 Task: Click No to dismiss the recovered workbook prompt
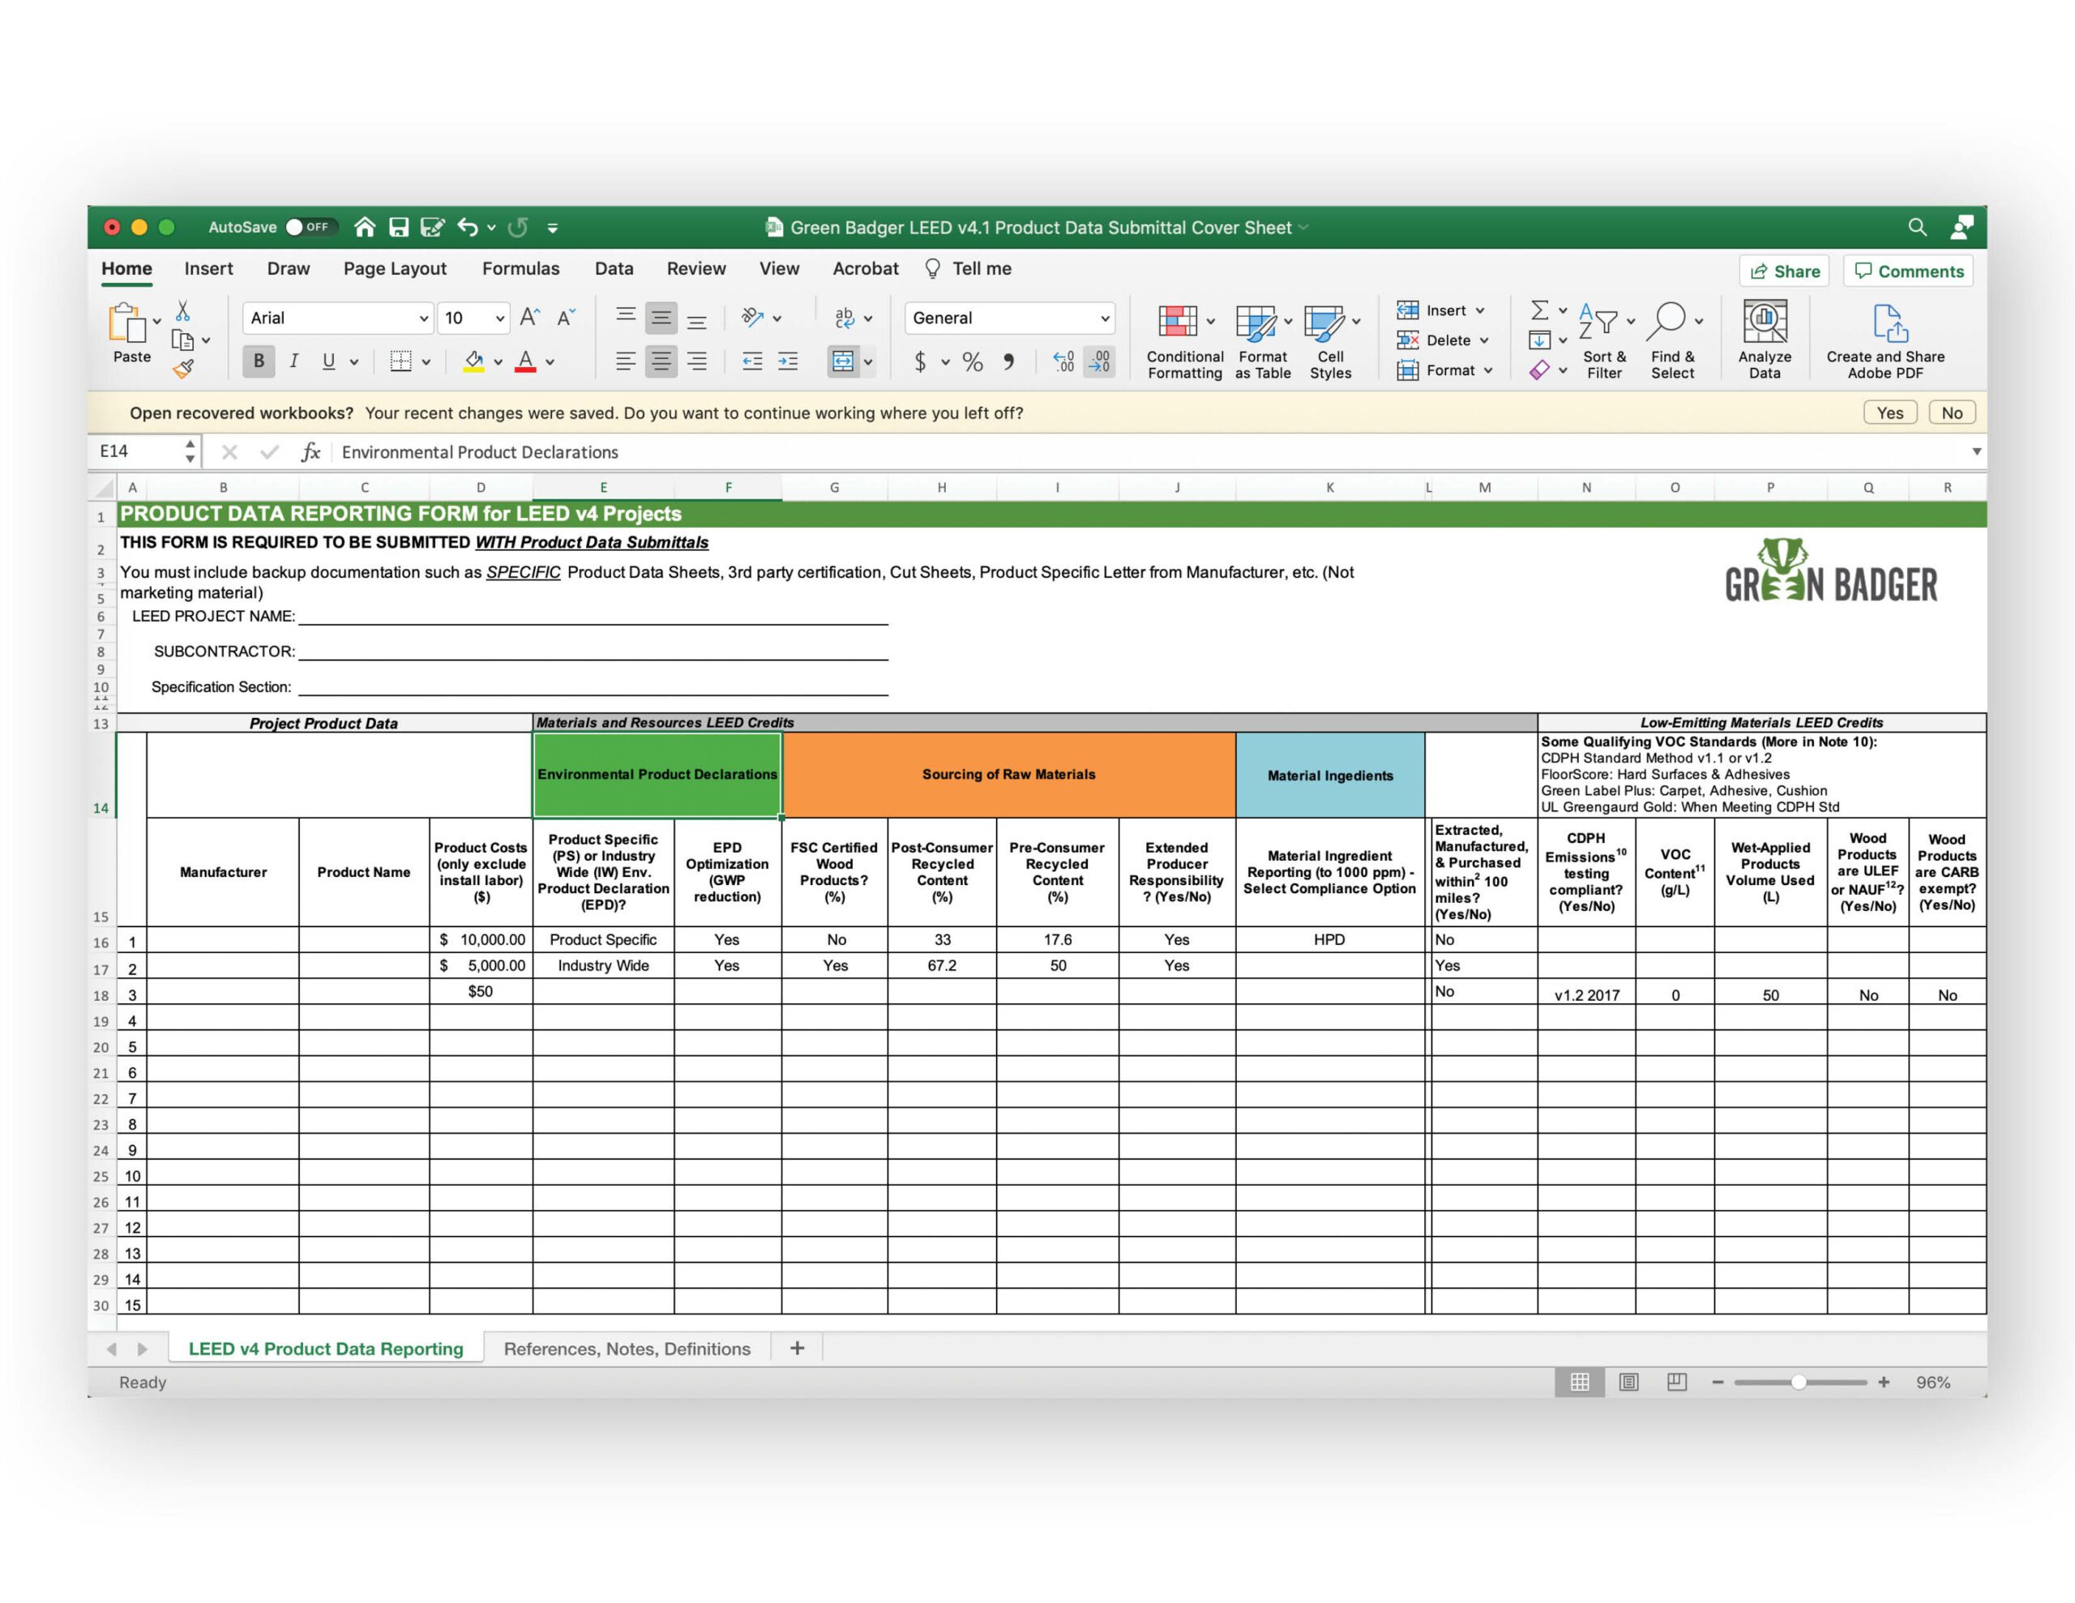coord(1952,414)
